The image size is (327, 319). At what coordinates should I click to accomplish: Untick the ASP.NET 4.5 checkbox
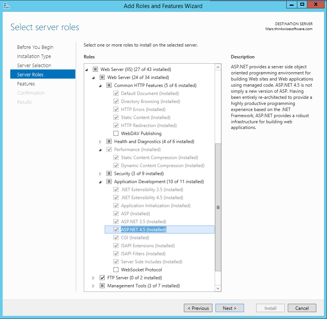pos(116,230)
